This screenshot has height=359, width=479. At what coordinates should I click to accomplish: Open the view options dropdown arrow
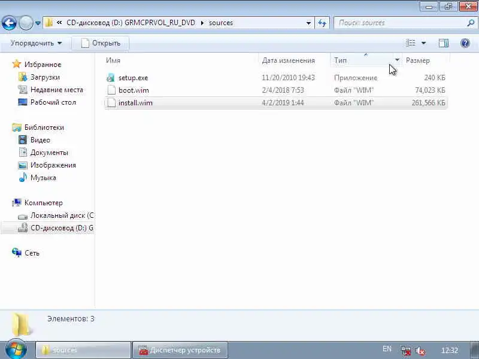424,43
